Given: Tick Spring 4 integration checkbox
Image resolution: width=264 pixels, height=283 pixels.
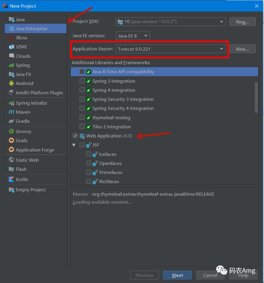Looking at the screenshot, I should pyautogui.click(x=82, y=90).
